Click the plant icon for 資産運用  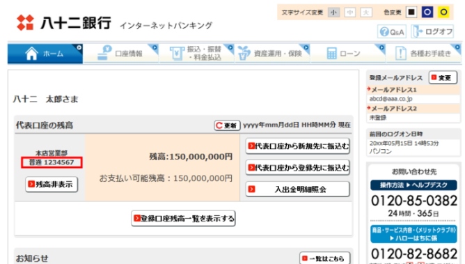pyautogui.click(x=244, y=53)
